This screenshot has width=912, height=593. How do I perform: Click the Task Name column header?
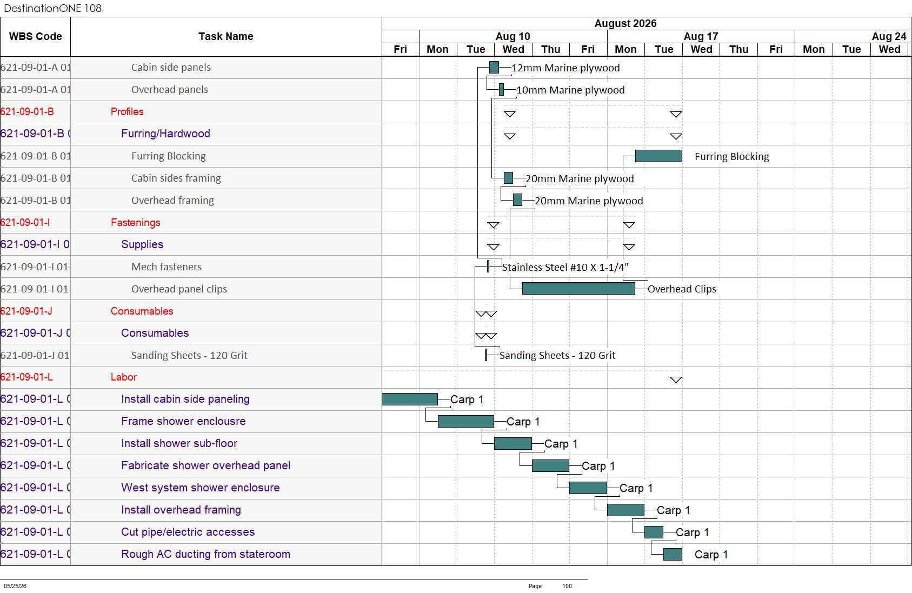pos(226,37)
